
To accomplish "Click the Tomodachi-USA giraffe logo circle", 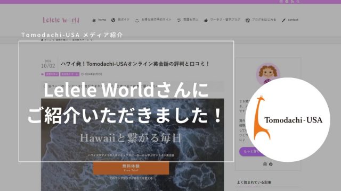I will 288,120.
